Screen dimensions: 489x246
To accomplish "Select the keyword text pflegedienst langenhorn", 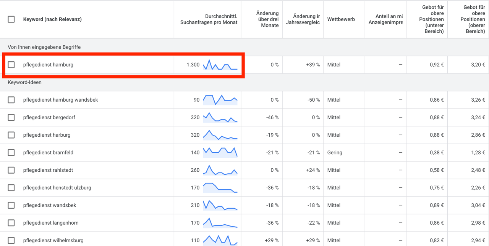I will point(51,223).
